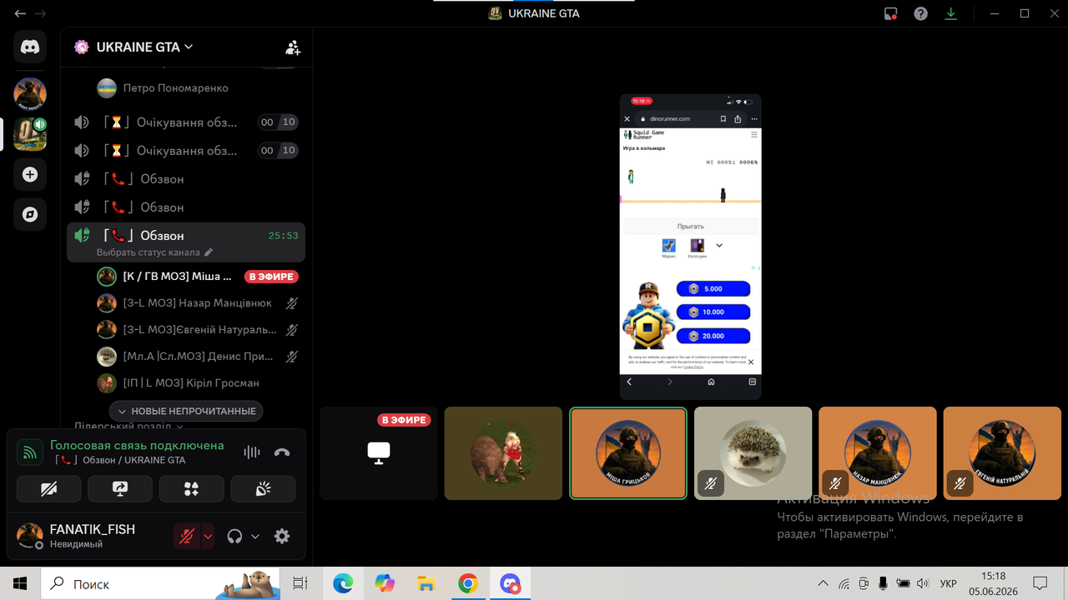Viewport: 1068px width, 600px height.
Task: Go forward with the title bar arrow
Action: tap(40, 13)
